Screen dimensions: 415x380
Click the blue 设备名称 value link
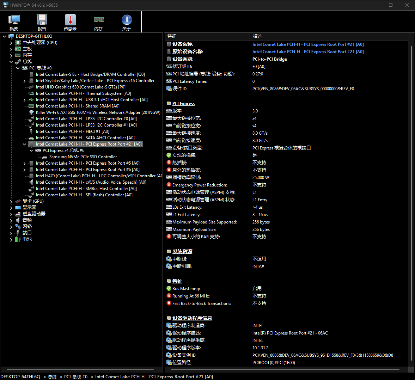click(308, 44)
